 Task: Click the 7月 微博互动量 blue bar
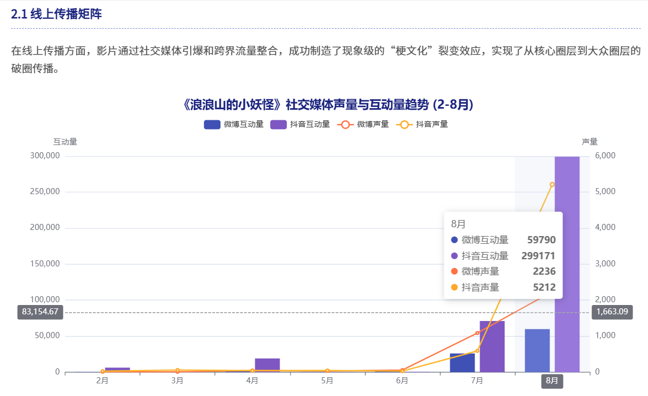tap(462, 362)
